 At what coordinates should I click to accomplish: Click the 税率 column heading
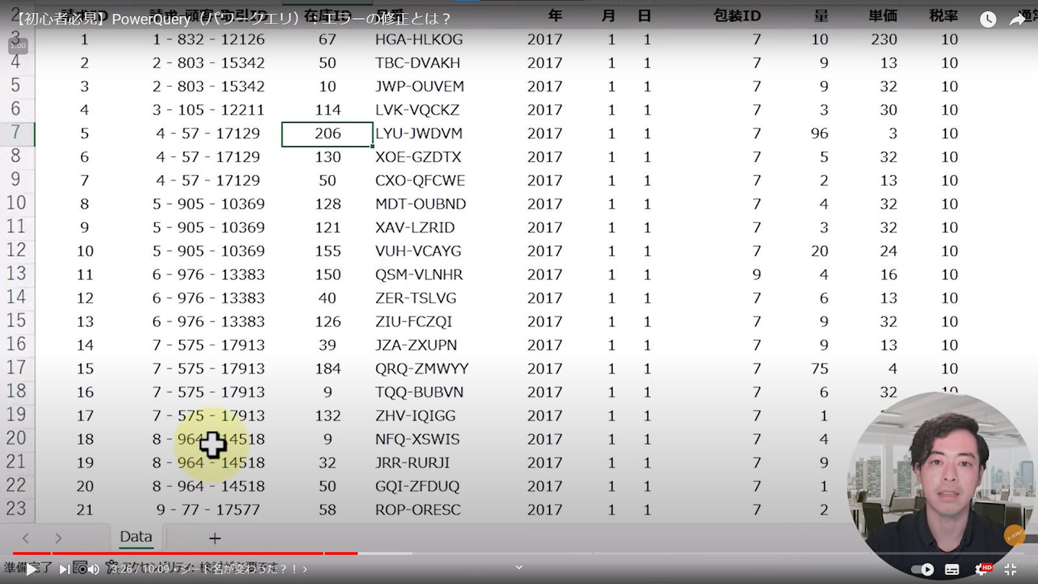point(943,16)
